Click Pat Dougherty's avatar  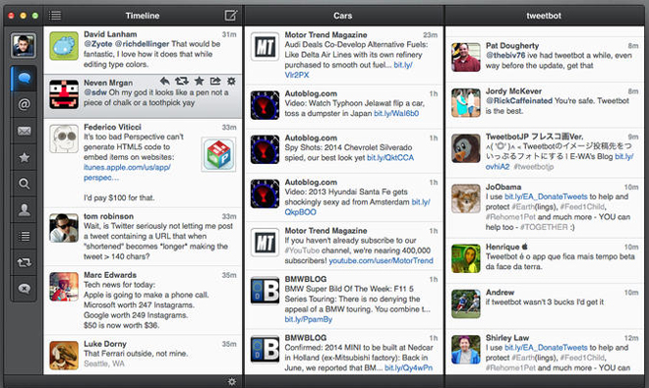(466, 57)
